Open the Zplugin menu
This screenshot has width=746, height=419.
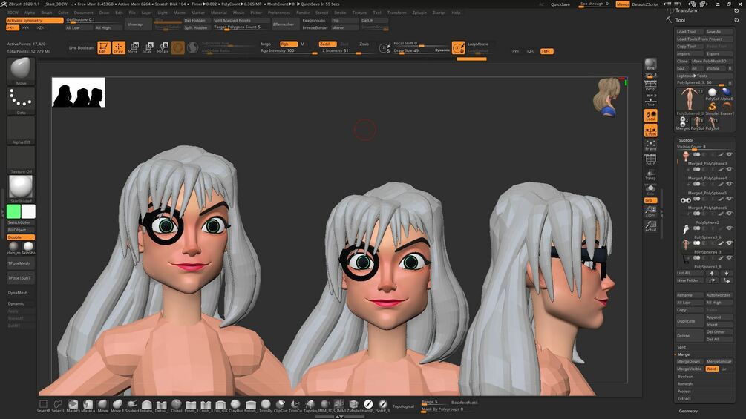(419, 13)
